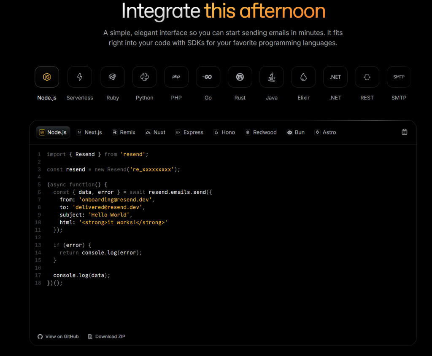Open the View on GitHub link
The width and height of the screenshot is (432, 356).
pyautogui.click(x=58, y=337)
